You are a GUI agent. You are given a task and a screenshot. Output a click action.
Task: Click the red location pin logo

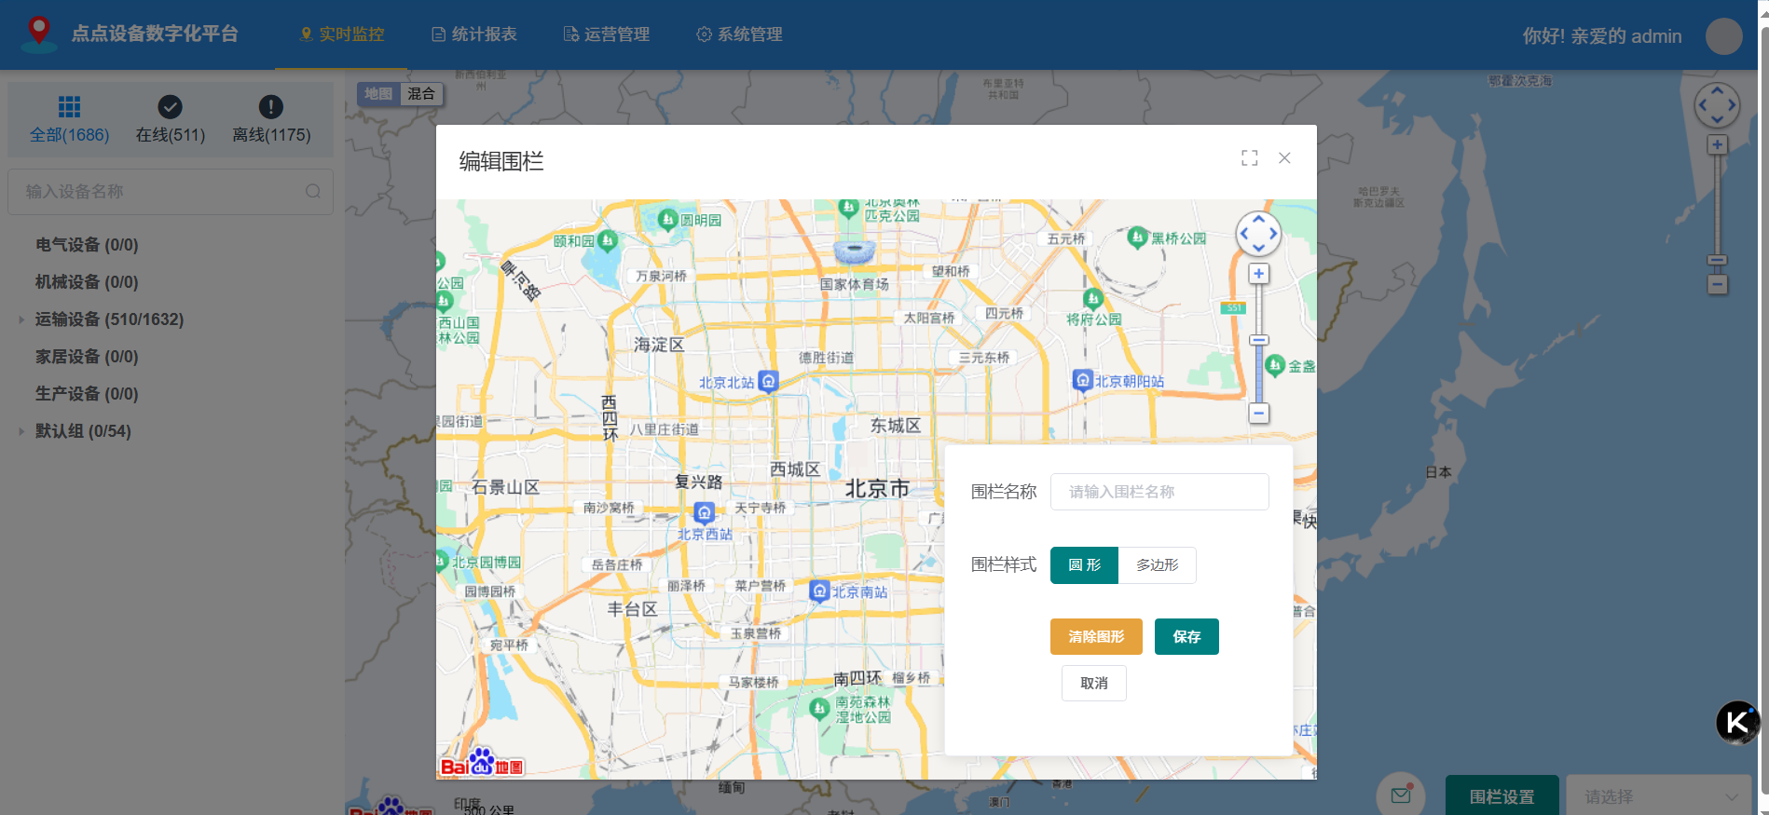(x=38, y=34)
